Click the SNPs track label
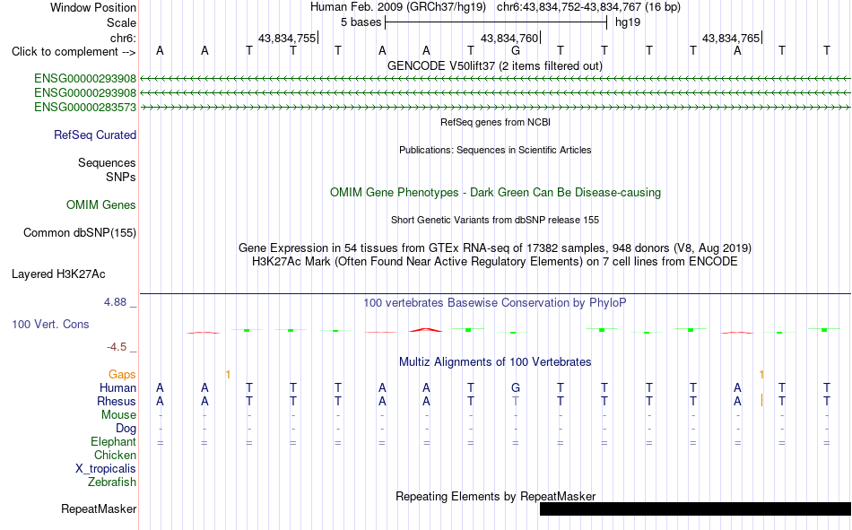The width and height of the screenshot is (852, 530). click(x=121, y=177)
